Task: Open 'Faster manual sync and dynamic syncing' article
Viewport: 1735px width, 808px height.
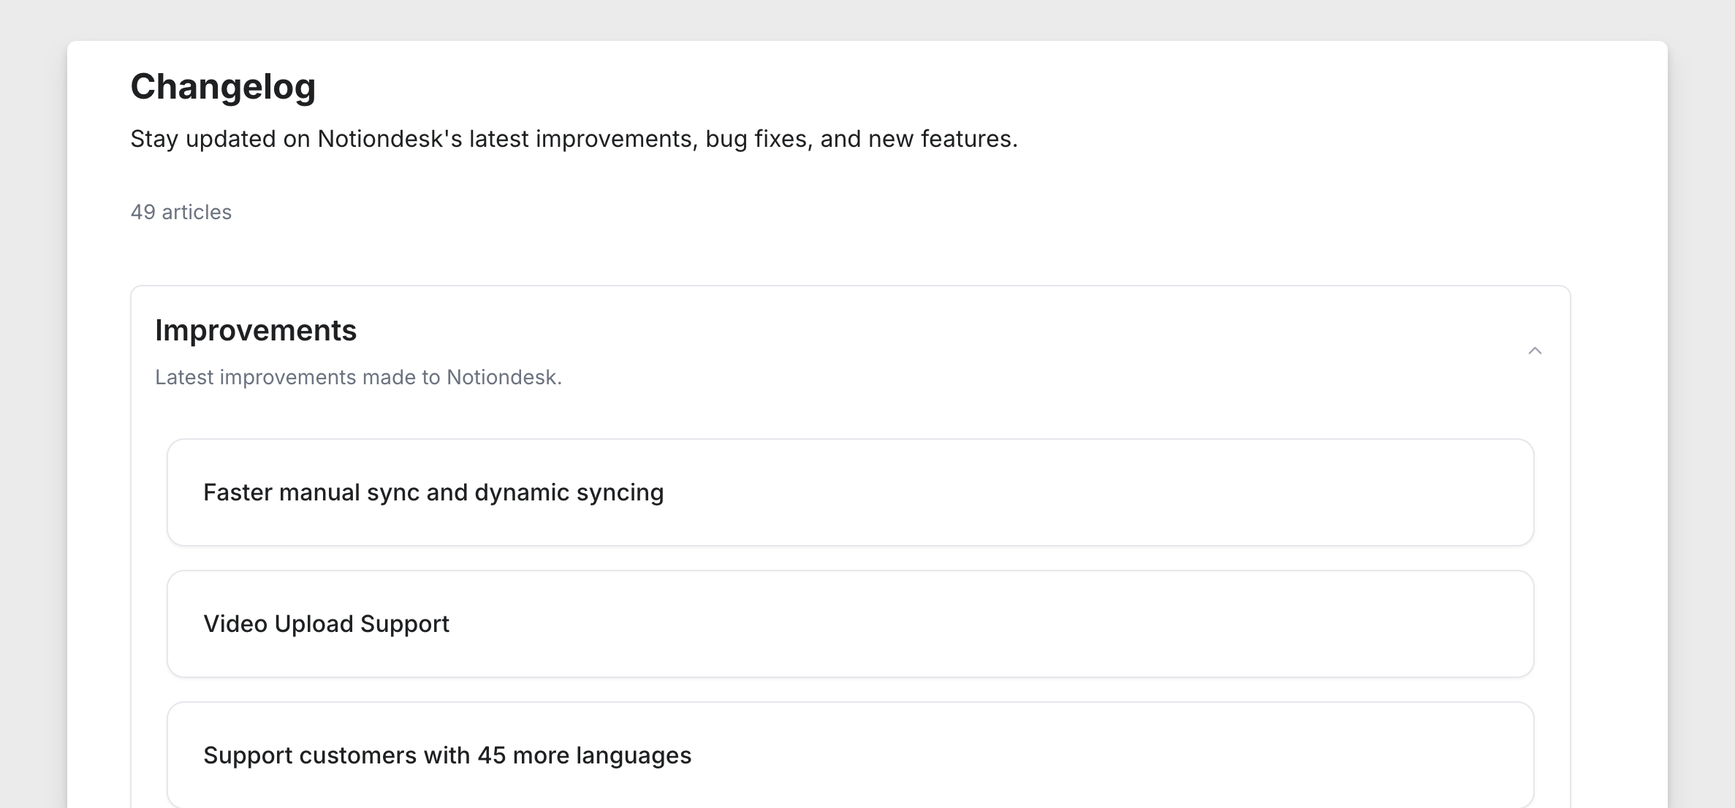Action: click(850, 492)
